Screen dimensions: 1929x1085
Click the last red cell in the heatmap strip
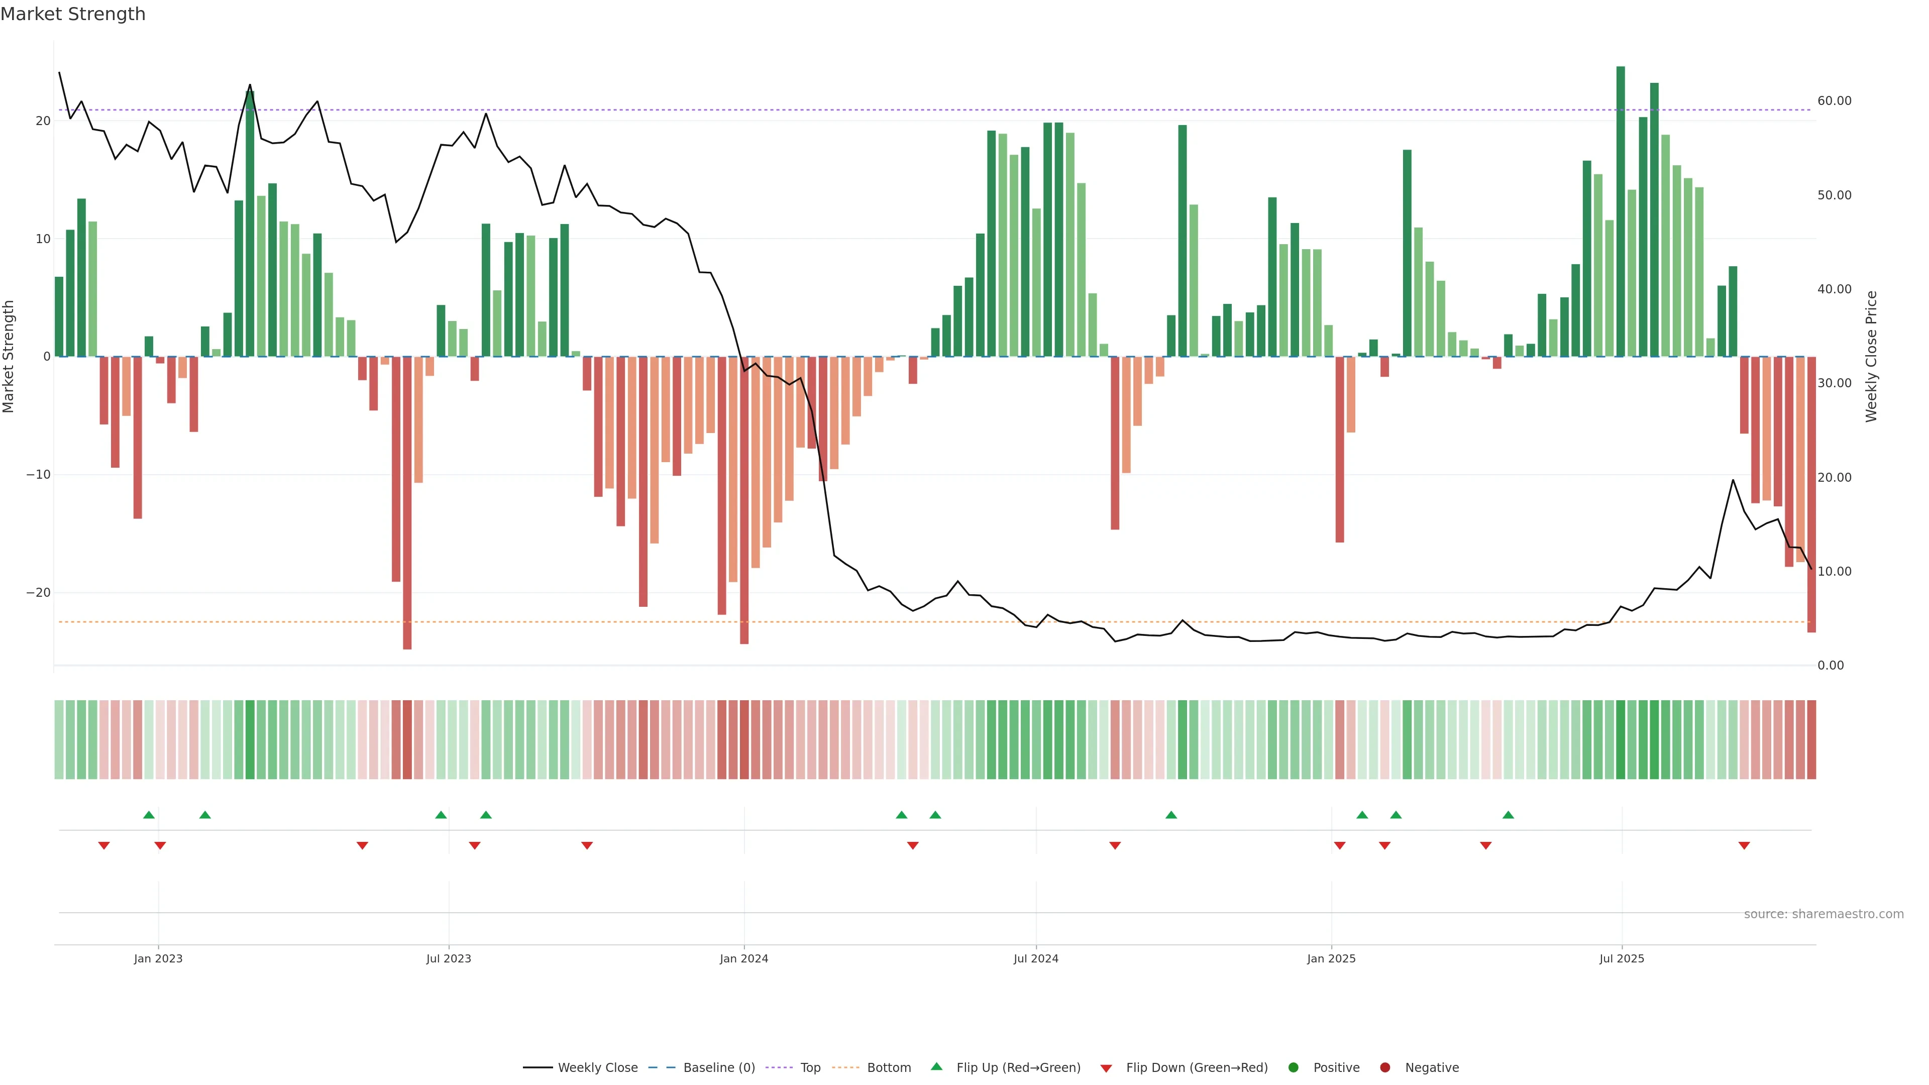(x=1811, y=739)
